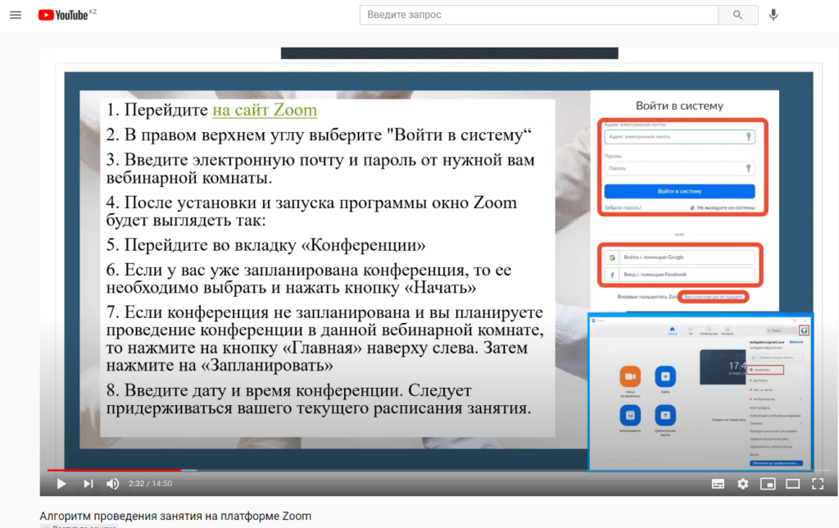Start voice search with the microphone icon
Image resolution: width=839 pixels, height=528 pixels.
tap(773, 15)
